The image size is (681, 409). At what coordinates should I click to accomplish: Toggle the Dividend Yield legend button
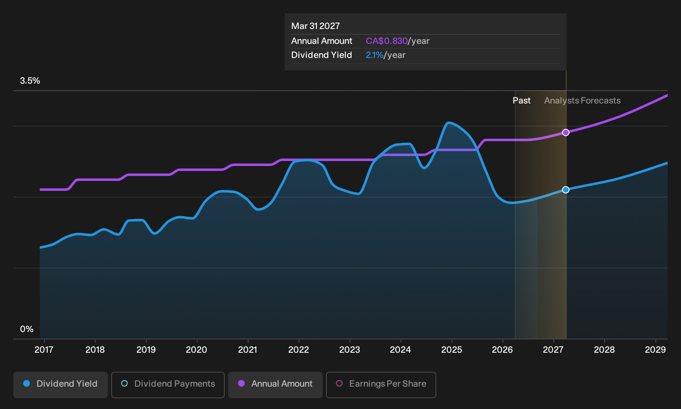pyautogui.click(x=61, y=385)
